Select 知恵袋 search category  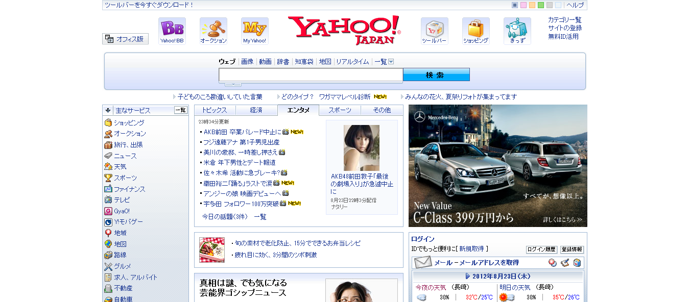(304, 62)
